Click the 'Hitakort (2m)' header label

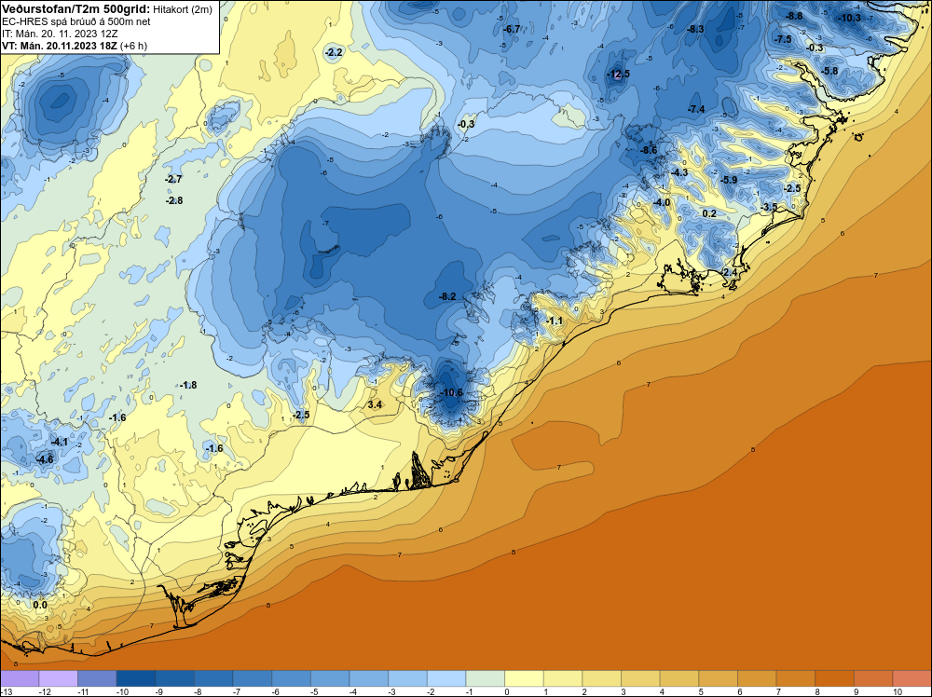[x=183, y=9]
